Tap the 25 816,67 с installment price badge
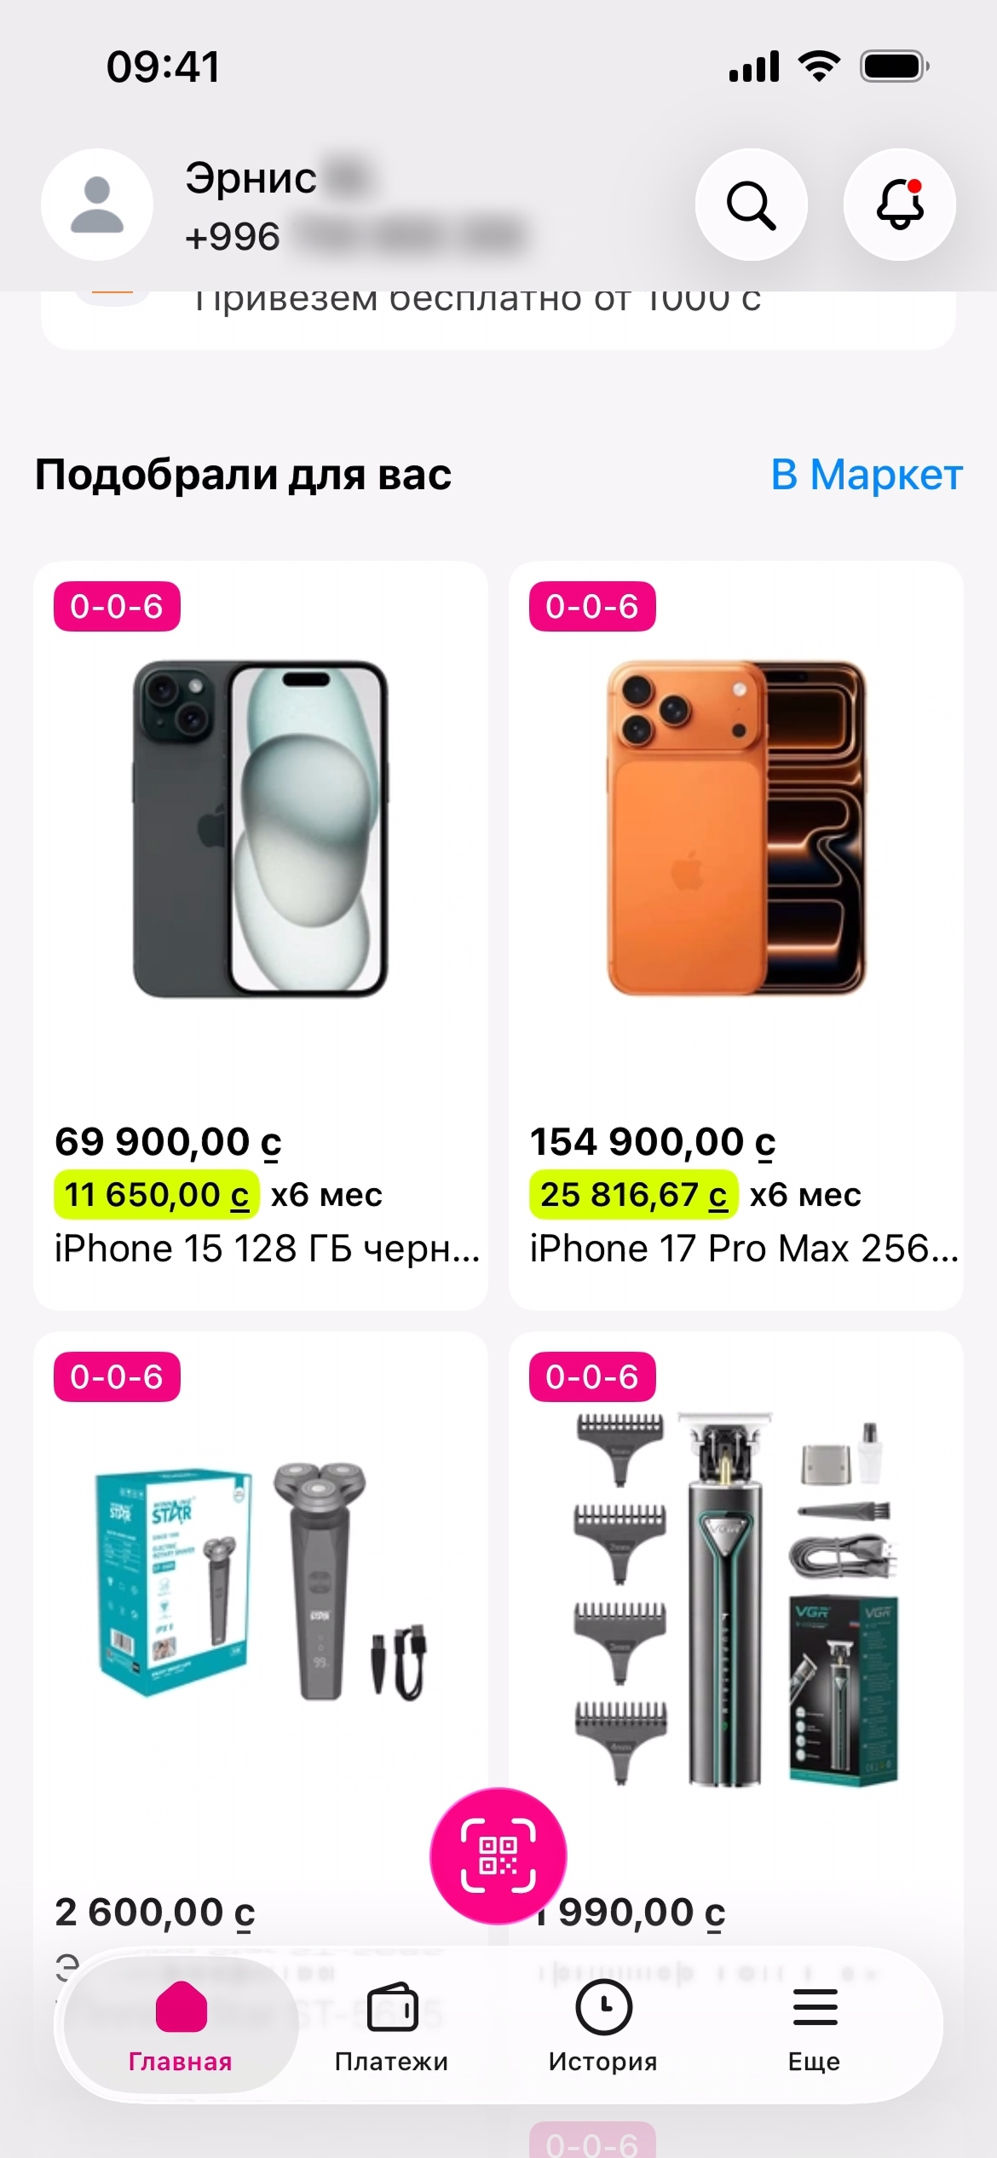 pyautogui.click(x=633, y=1195)
